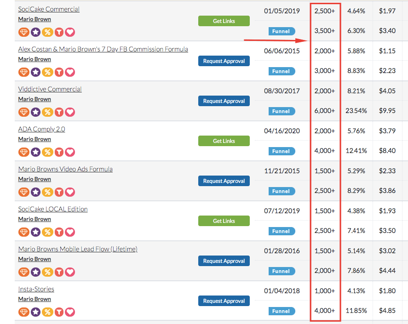
Task: Click the orange diamond icon for ADA Comply 2.0
Action: pos(23,152)
